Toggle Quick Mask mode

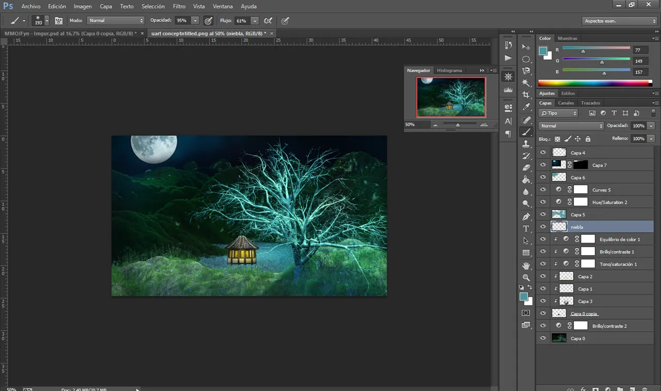[526, 313]
